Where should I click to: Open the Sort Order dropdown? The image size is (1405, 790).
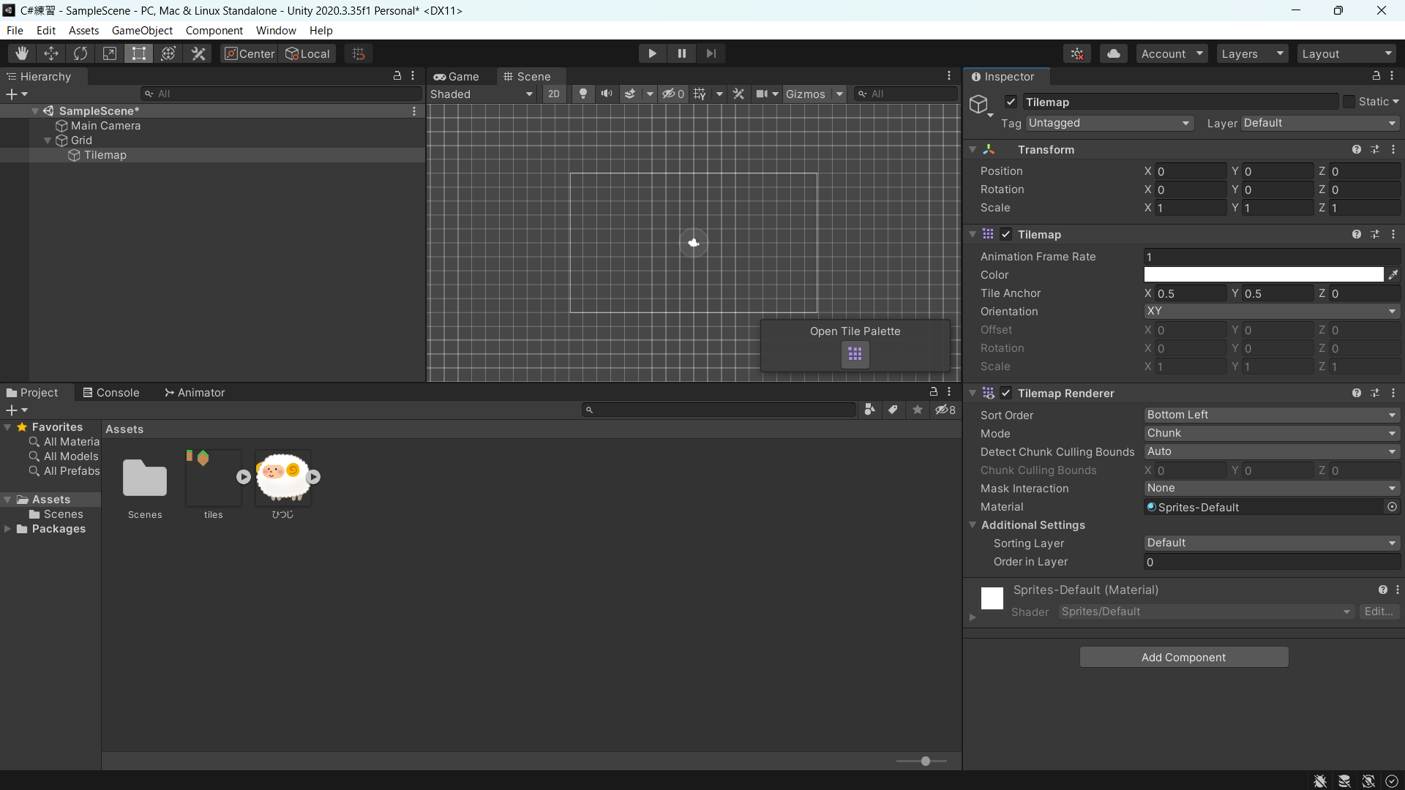(x=1271, y=415)
